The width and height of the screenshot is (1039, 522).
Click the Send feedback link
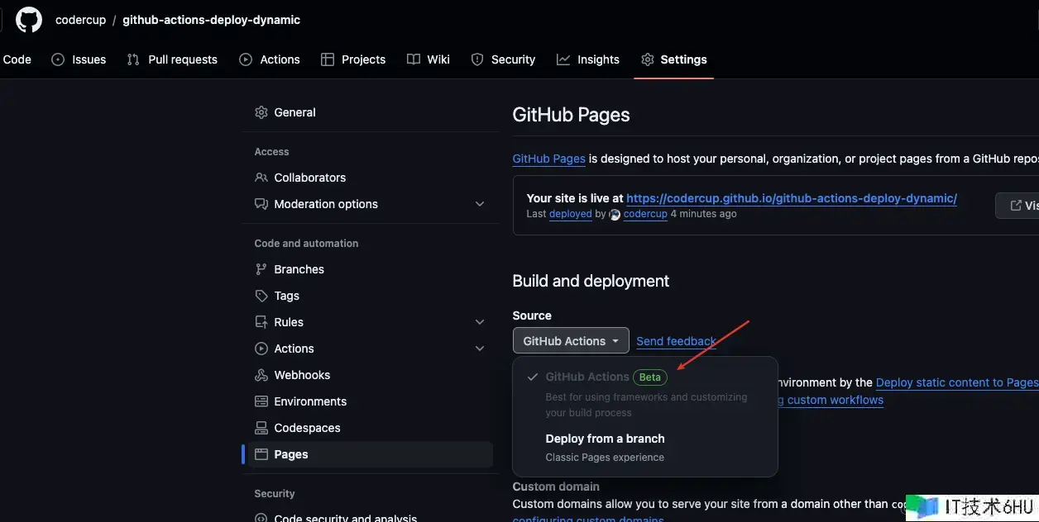[x=676, y=341]
